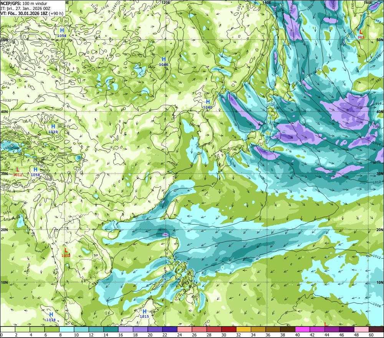
Task: Pick the deep purple 44–46 legend swatch
Action: pos(332,329)
